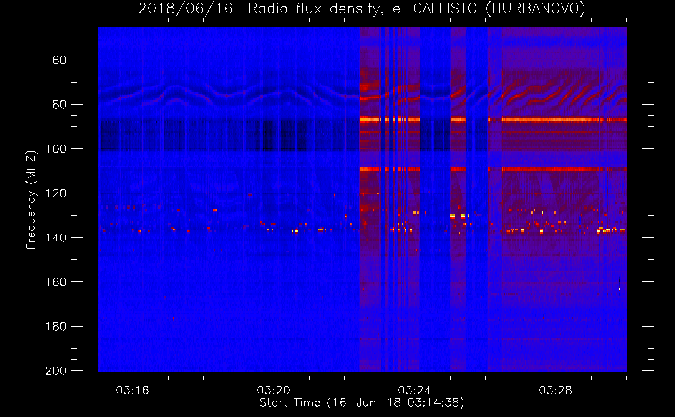The width and height of the screenshot is (675, 417).
Task: Click the 140 frequency tick label
Action: coord(56,238)
